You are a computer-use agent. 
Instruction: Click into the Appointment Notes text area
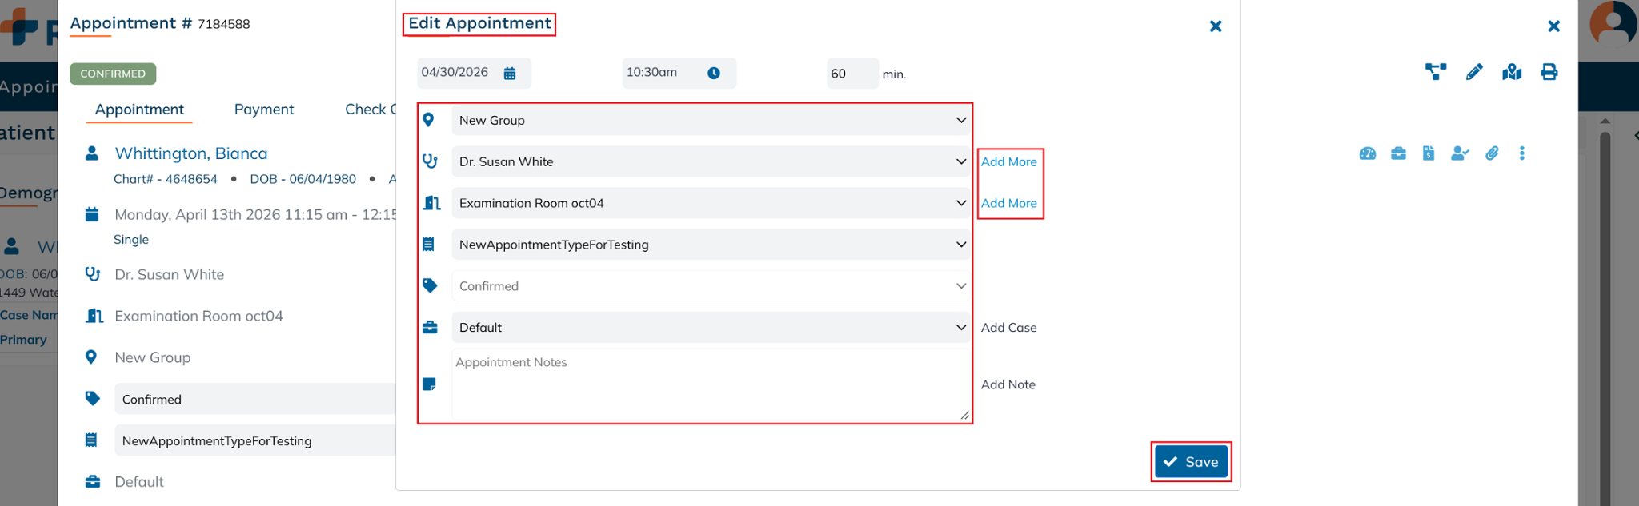coord(709,384)
